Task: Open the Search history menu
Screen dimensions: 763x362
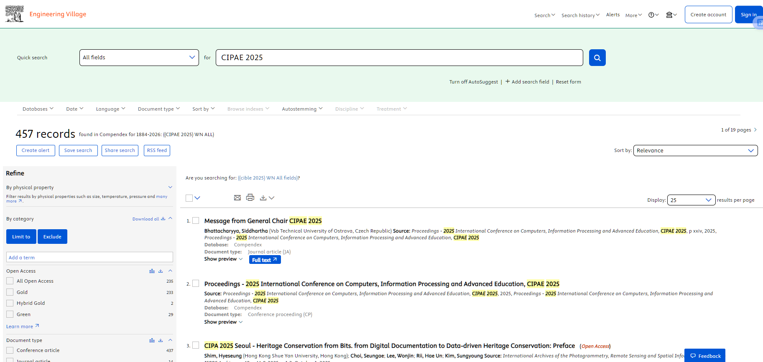Action: coord(580,15)
